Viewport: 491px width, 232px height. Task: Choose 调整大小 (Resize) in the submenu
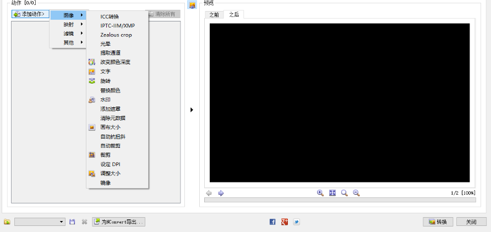point(110,173)
